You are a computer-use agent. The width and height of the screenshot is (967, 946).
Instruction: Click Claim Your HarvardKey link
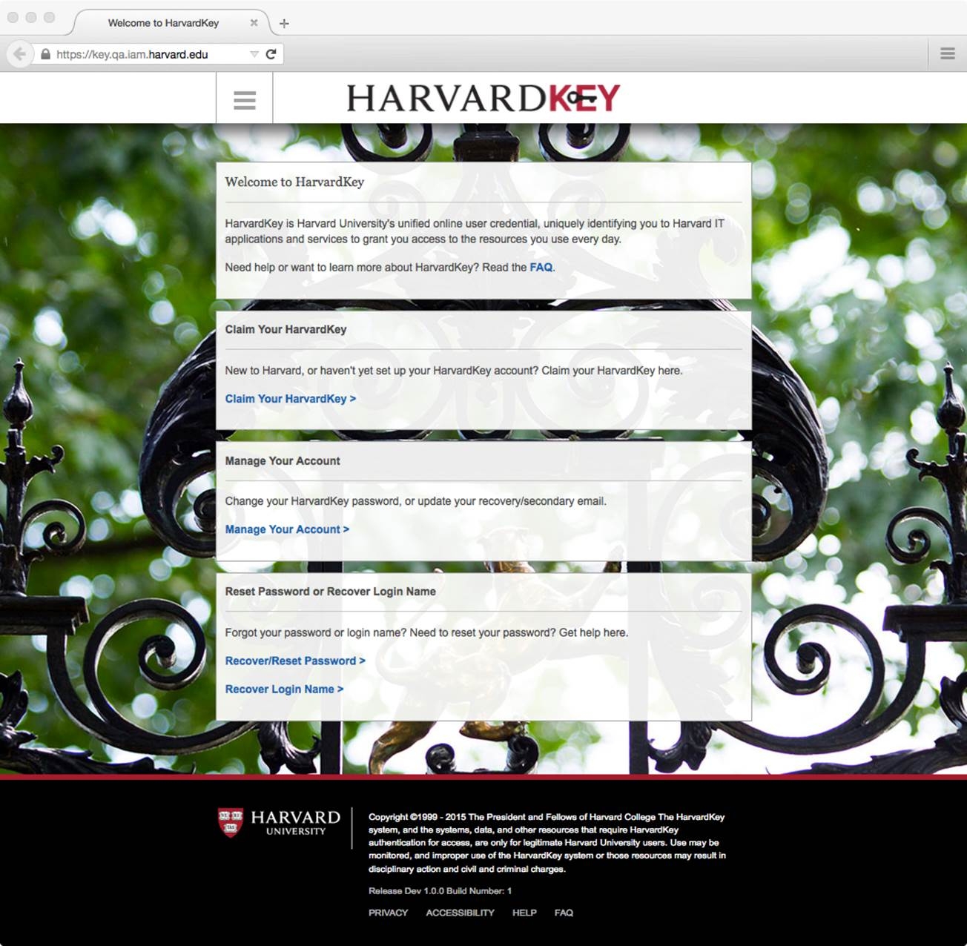point(290,398)
